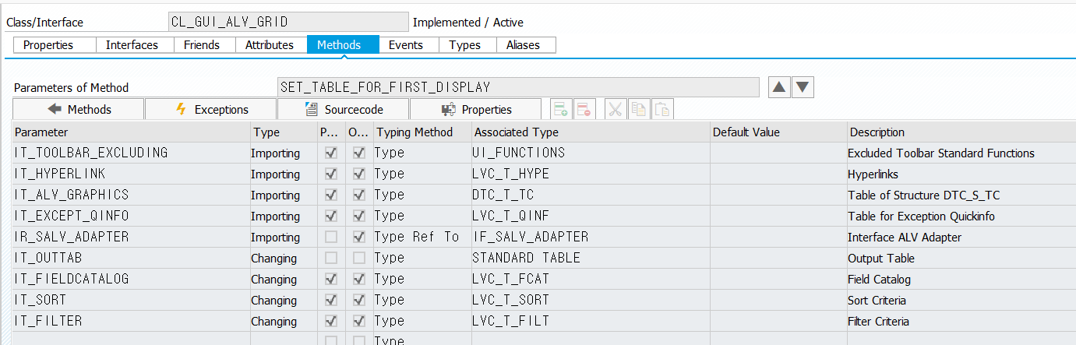This screenshot has height=345, width=1076.
Task: Click the 'Interface ALV Adapter' description
Action: [x=905, y=237]
